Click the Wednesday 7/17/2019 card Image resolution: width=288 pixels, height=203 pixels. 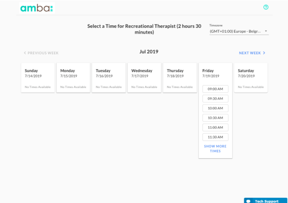(144, 78)
